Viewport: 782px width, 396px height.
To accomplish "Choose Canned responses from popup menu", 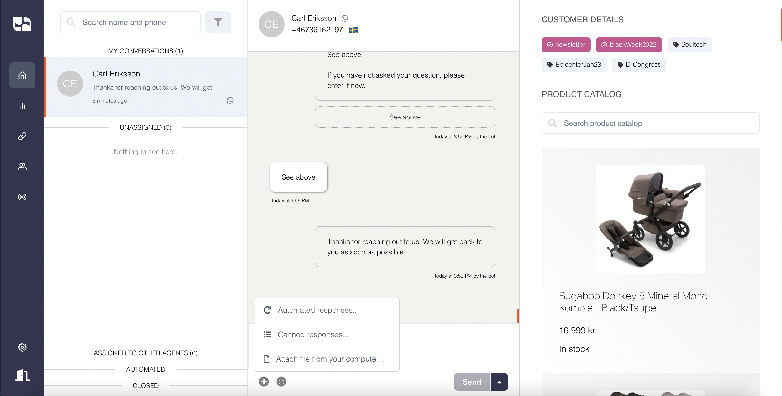I will click(x=313, y=334).
